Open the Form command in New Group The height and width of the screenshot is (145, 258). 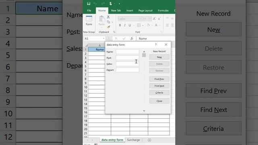(89, 21)
